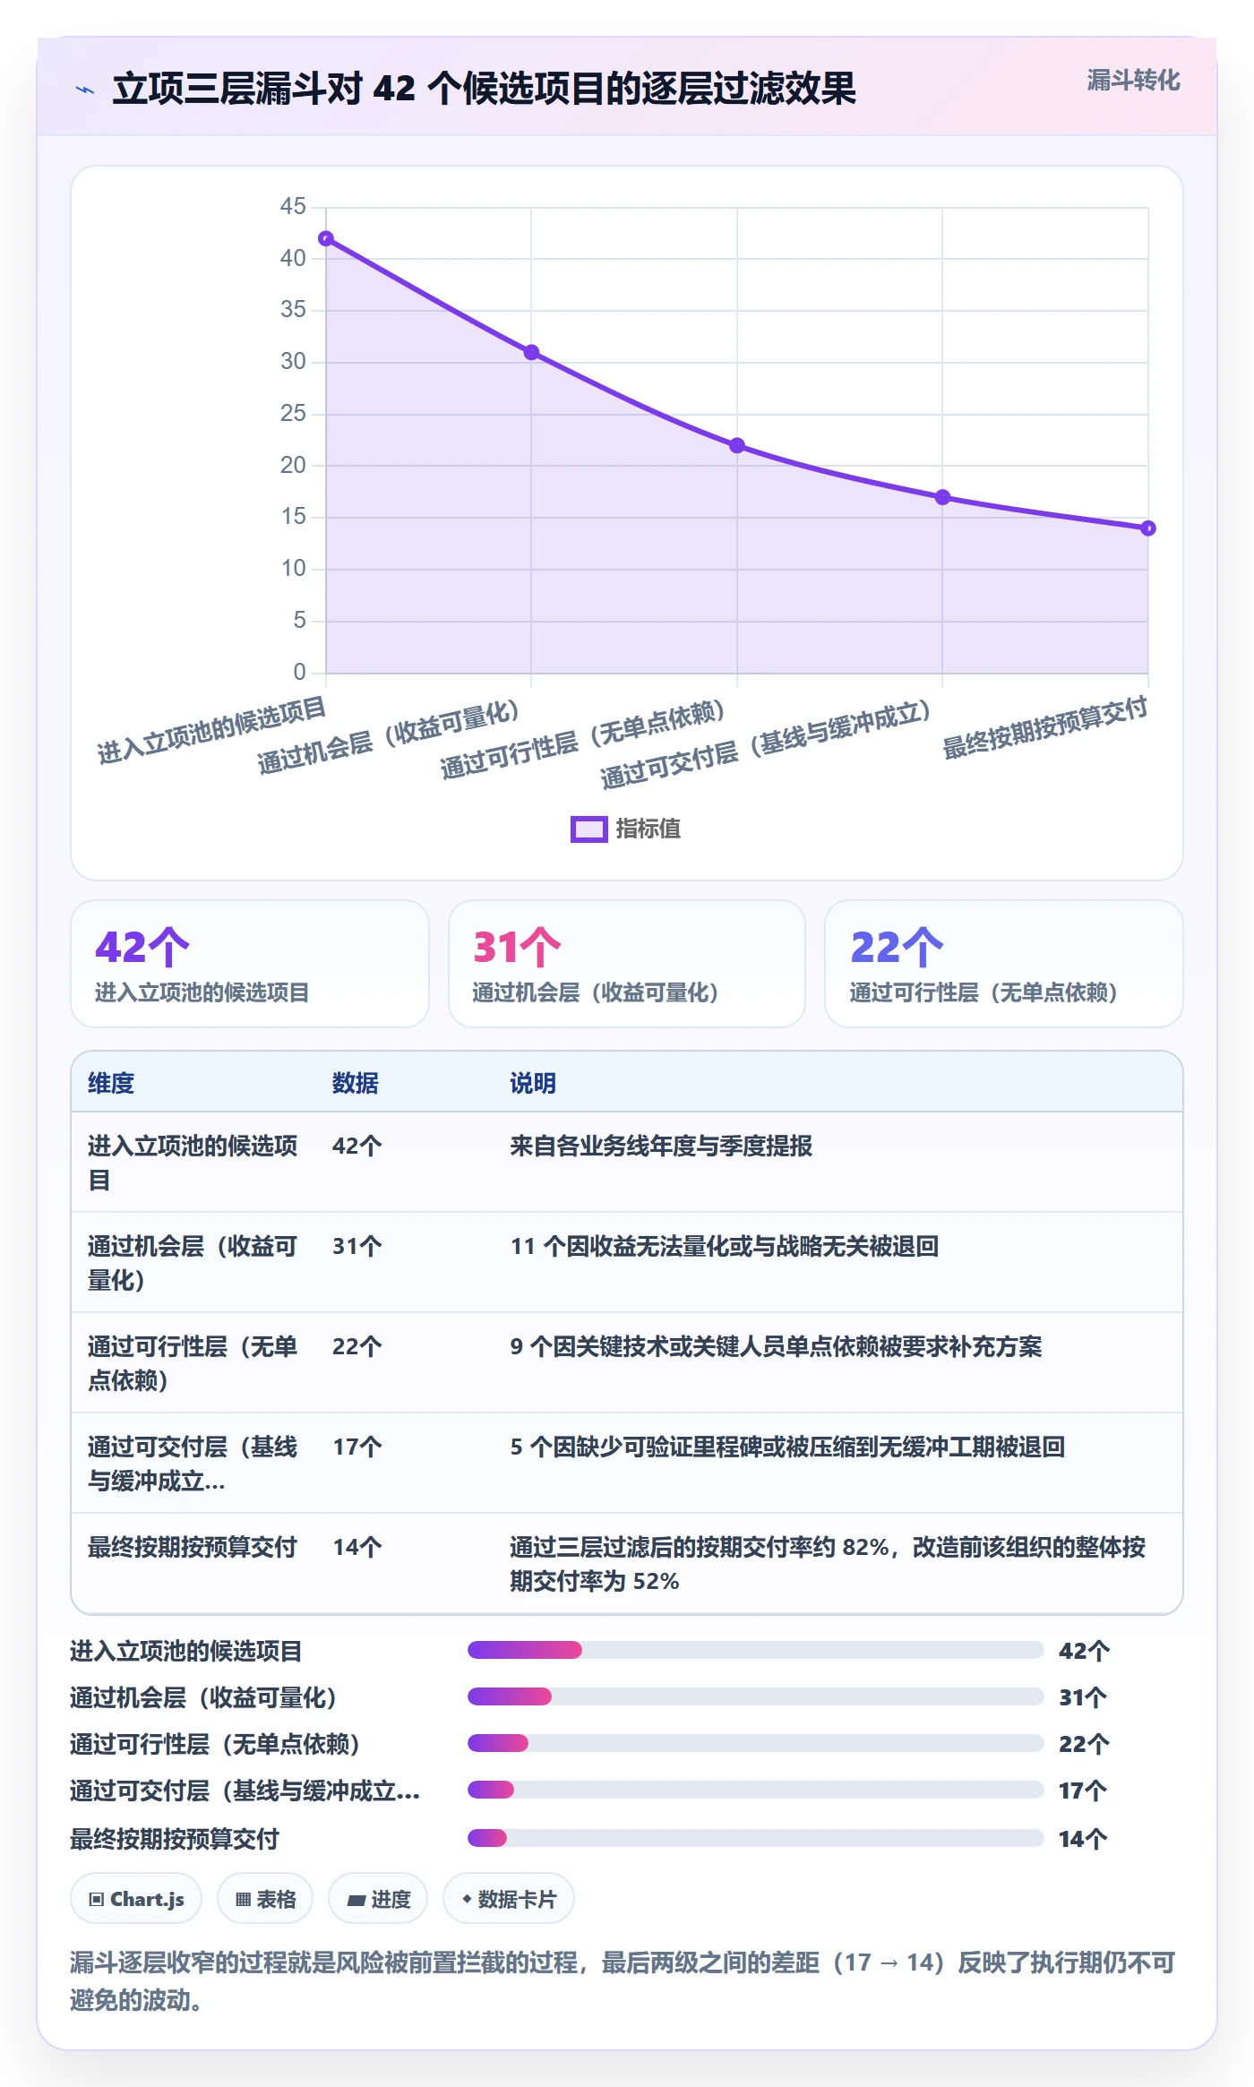1254x2087 pixels.
Task: Click the 14个 value beside last progress bar
Action: point(1083,1839)
